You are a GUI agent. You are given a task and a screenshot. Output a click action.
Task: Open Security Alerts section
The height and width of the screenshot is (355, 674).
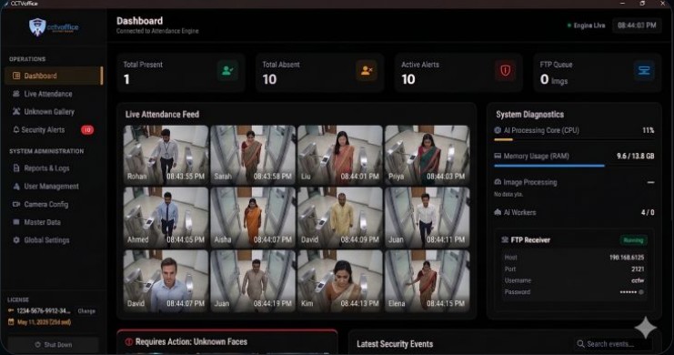click(x=54, y=129)
